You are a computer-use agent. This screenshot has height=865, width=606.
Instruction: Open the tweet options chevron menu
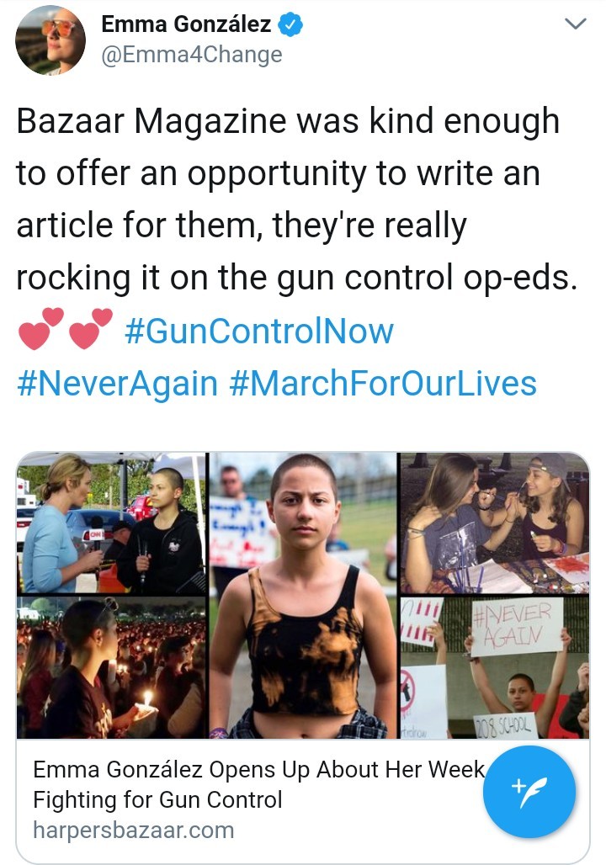[x=576, y=24]
